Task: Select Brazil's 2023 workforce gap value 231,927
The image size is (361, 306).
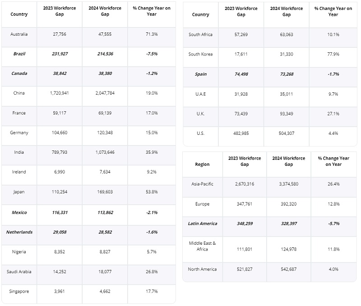Action: click(60, 54)
